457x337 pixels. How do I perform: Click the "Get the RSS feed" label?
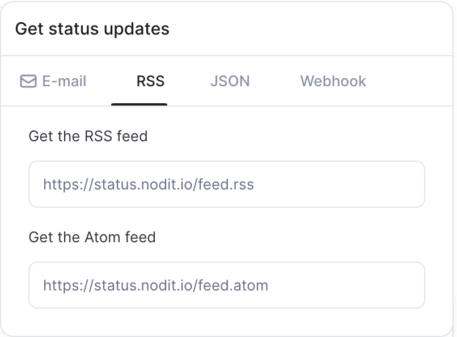click(88, 136)
